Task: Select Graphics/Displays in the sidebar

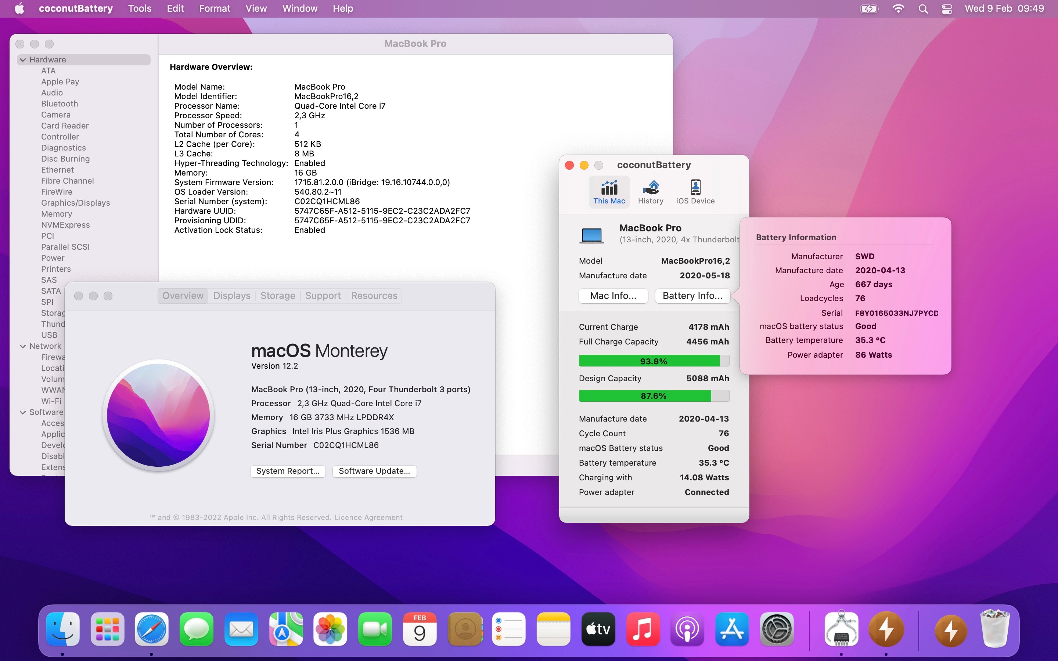Action: tap(75, 203)
